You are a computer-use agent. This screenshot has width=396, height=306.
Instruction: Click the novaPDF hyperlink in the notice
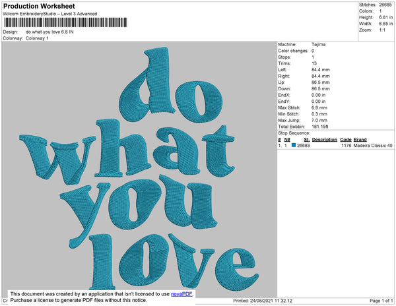(181, 293)
